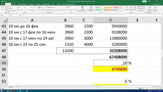The image size is (163, 92).
Task: Click the insert function fx icon
Action: coord(19,15)
